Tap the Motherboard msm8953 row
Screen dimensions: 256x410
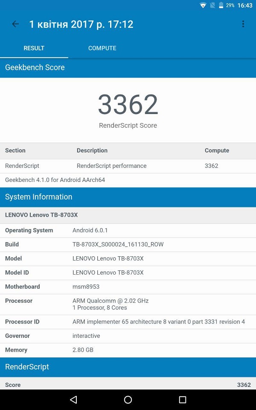[x=128, y=287]
